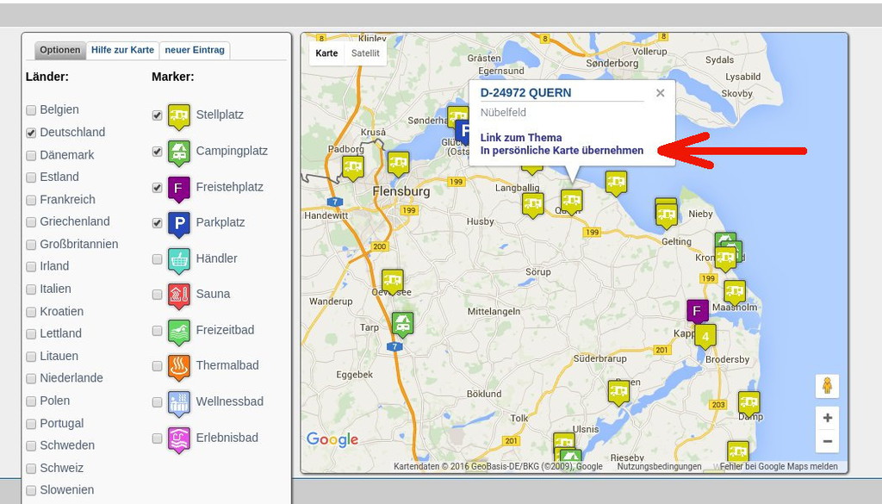Viewport: 882px width, 504px height.
Task: Enable the Griechenland checkbox
Action: tap(32, 222)
